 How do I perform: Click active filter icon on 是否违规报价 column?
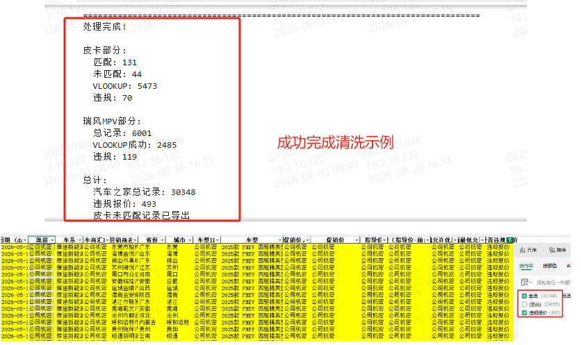click(510, 240)
